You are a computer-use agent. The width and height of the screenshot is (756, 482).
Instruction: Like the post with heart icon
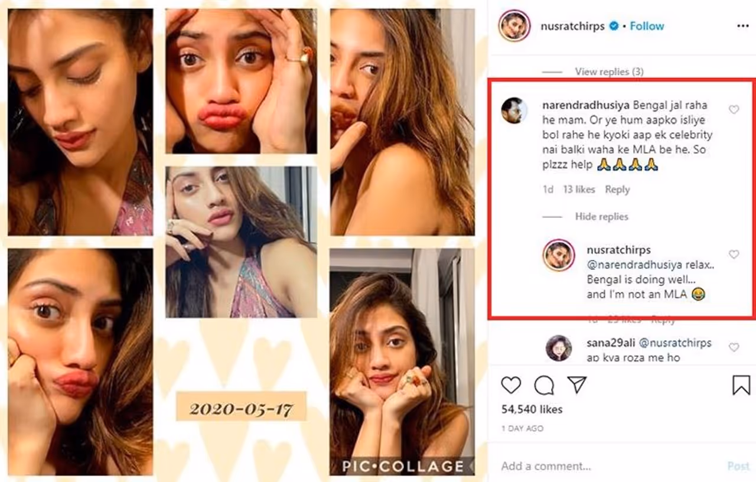pyautogui.click(x=511, y=385)
